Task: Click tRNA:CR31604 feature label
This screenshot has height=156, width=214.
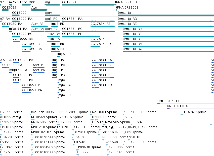Action: click(x=126, y=2)
